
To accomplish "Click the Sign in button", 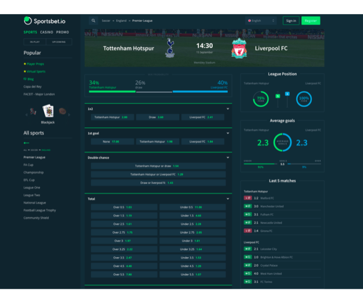I will pos(291,21).
